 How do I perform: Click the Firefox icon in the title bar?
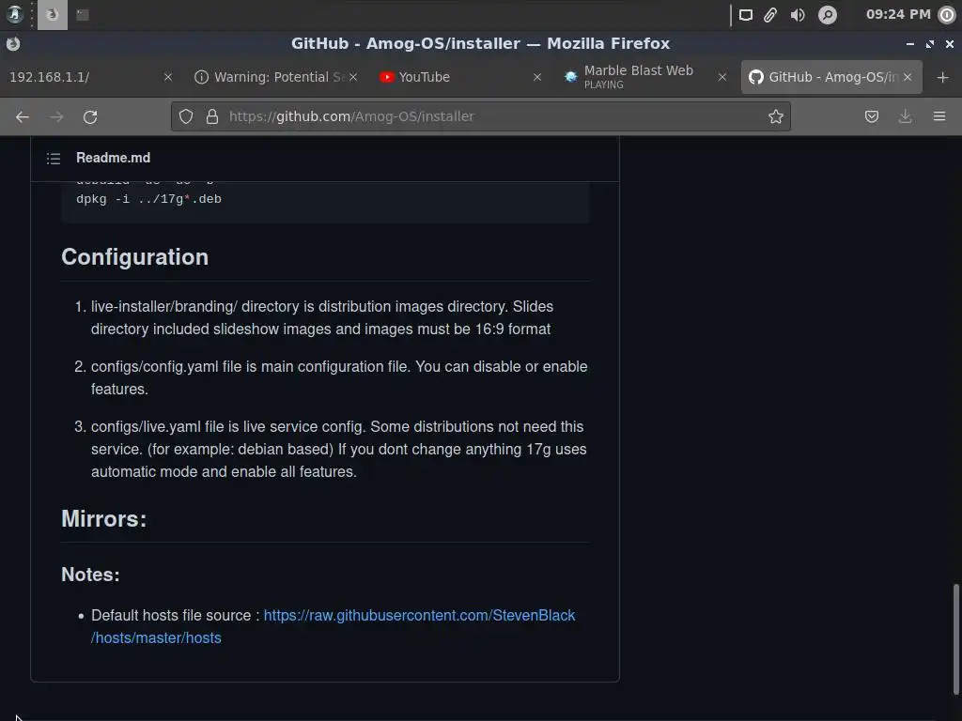[x=13, y=43]
